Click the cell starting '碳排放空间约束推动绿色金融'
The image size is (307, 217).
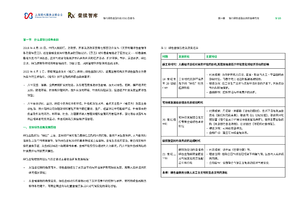(x=191, y=156)
